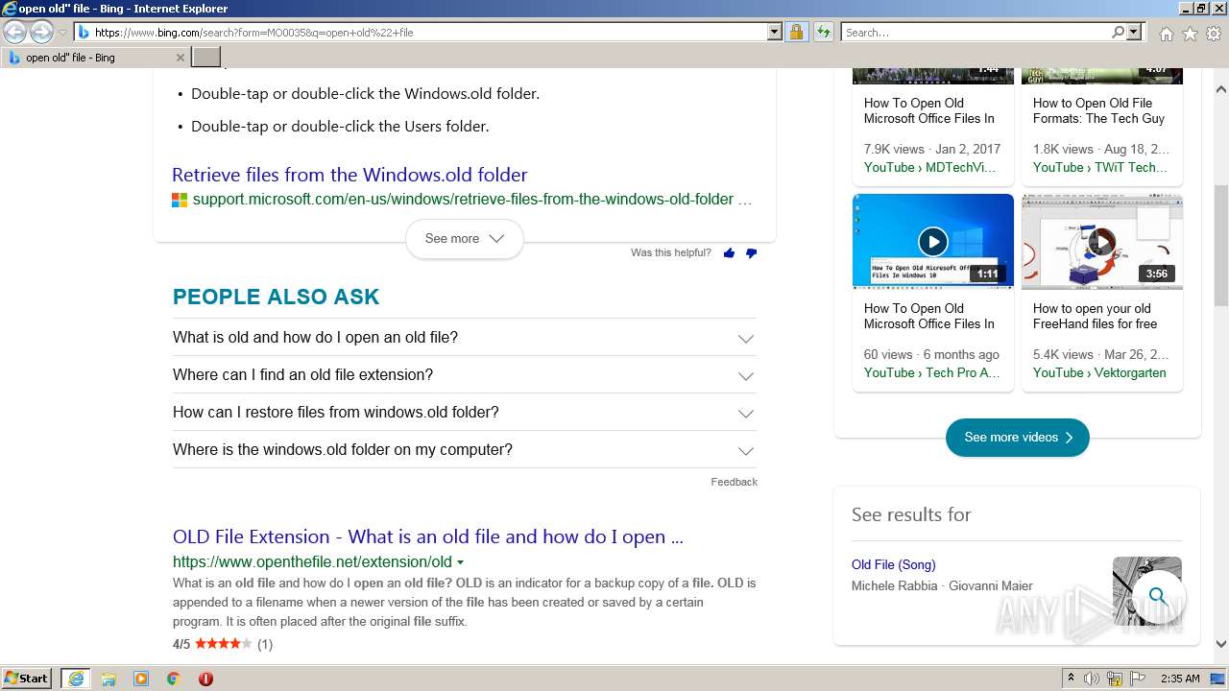Image resolution: width=1229 pixels, height=691 pixels.
Task: Close the 'open old" file - Bing' tab
Action: (180, 58)
